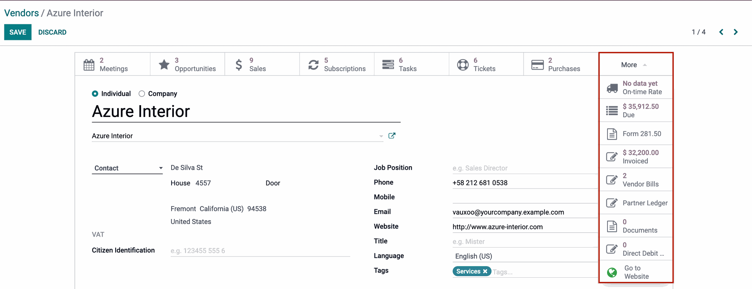Open the 2 Vendor Bills entry

tap(636, 180)
